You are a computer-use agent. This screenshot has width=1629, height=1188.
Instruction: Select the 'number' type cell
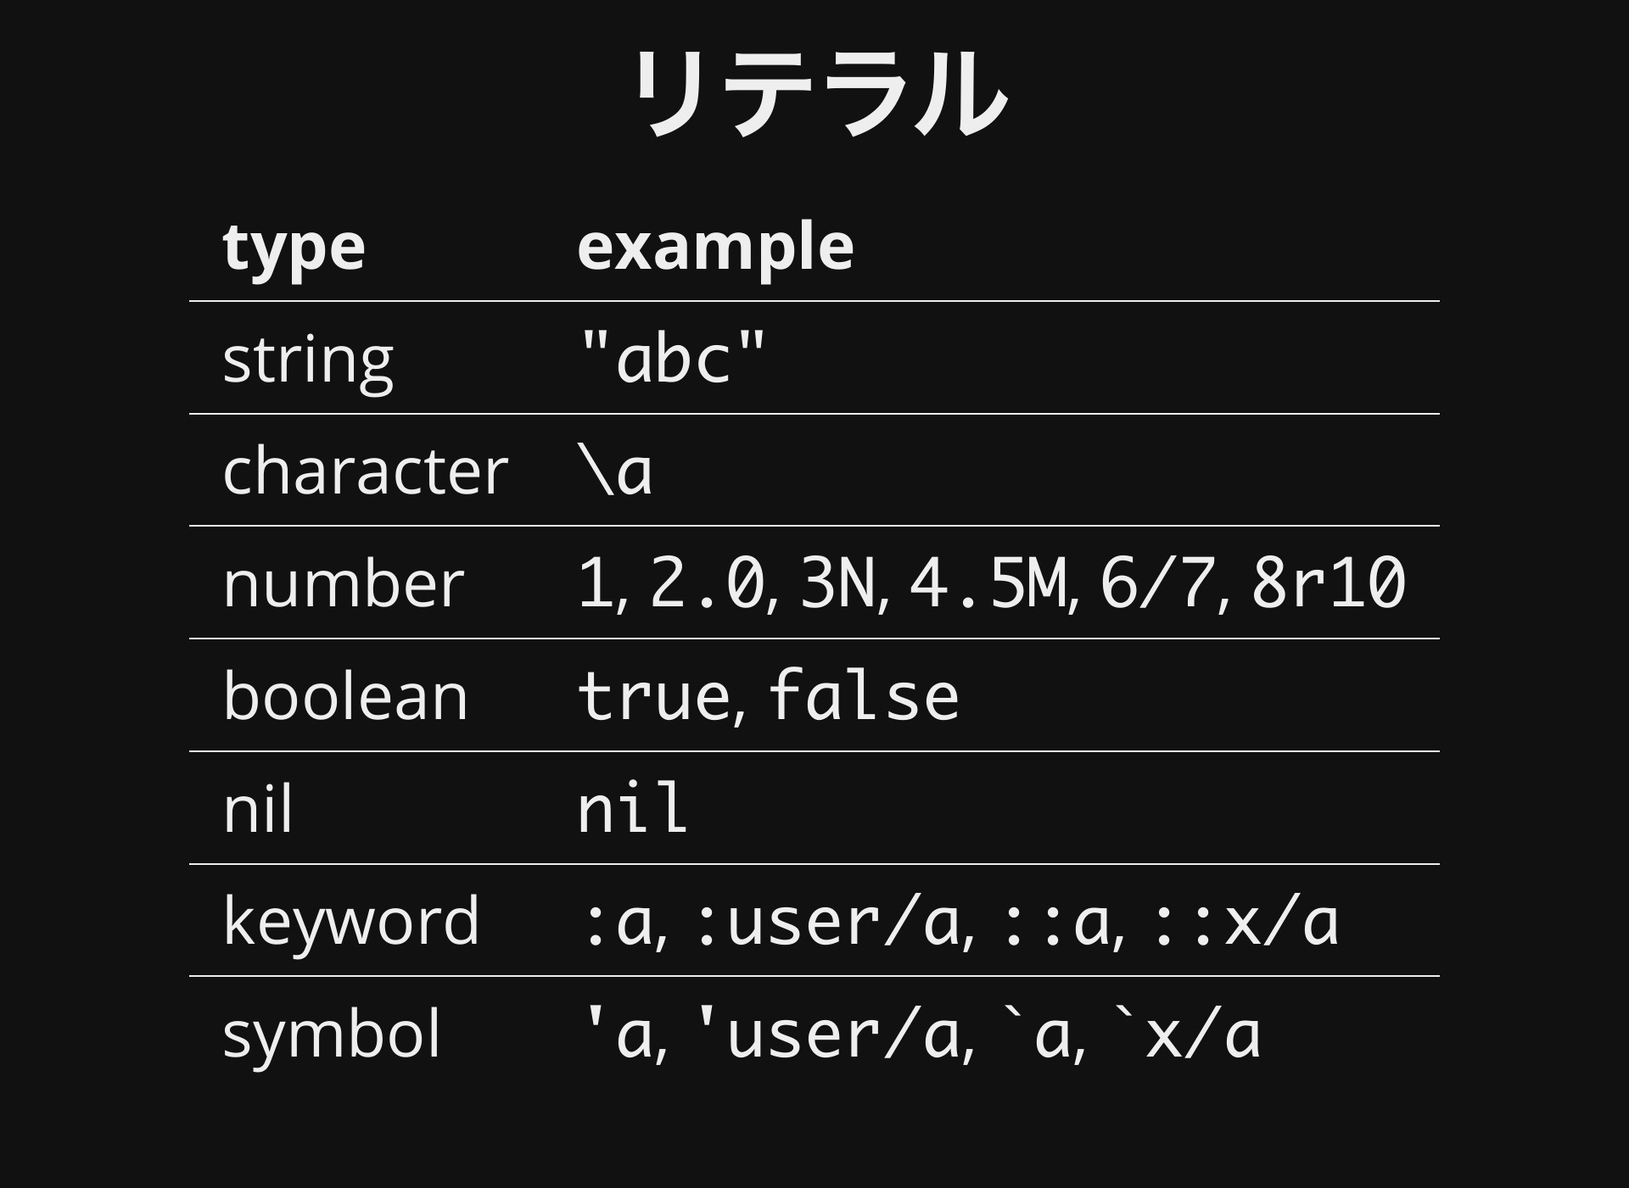[x=343, y=583]
